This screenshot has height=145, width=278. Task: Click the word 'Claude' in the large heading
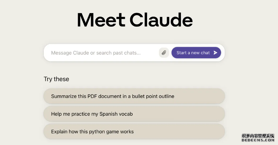coord(161,20)
